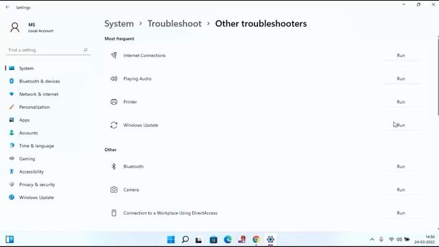
Task: Click the System breadcrumb link
Action: [x=119, y=23]
